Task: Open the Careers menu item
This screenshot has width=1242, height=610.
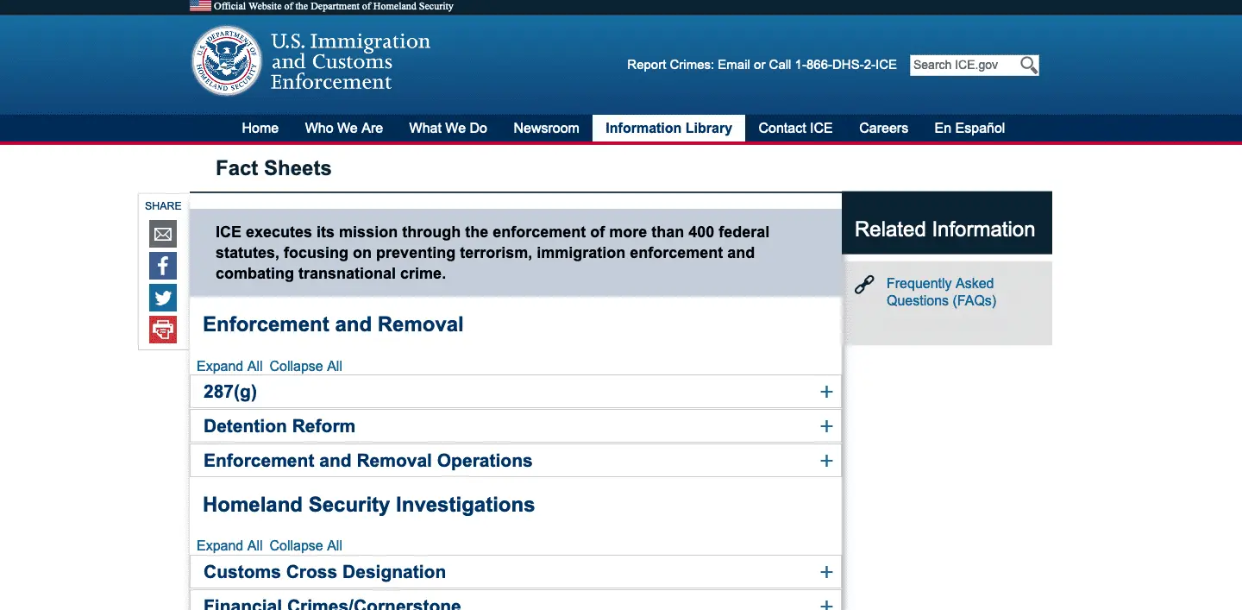Action: pyautogui.click(x=883, y=128)
